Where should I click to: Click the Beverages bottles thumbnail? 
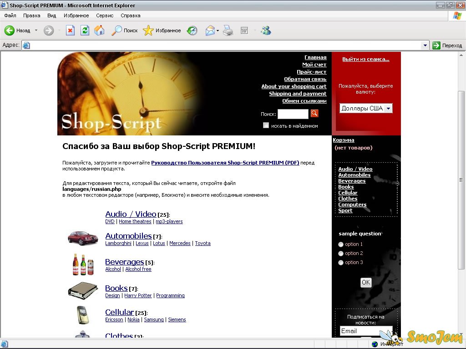tap(83, 264)
